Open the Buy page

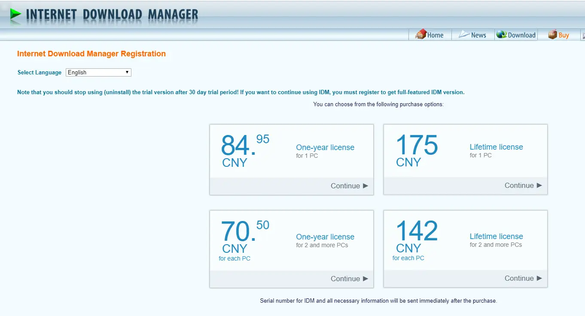[559, 35]
